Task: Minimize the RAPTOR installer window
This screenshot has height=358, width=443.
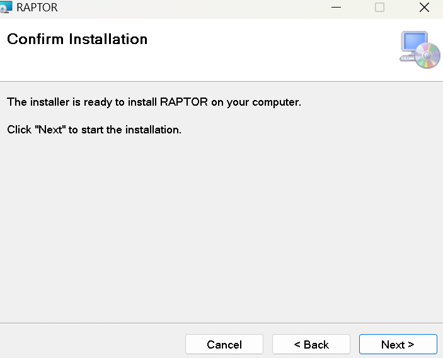Action: 336,8
